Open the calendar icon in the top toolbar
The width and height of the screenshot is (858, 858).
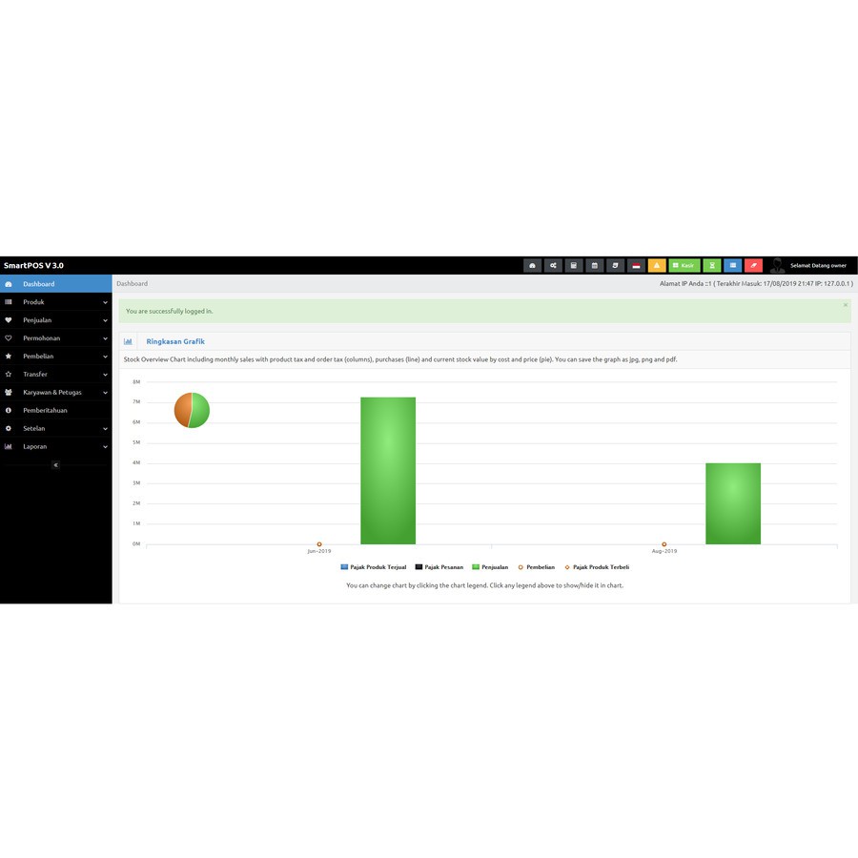tap(595, 265)
